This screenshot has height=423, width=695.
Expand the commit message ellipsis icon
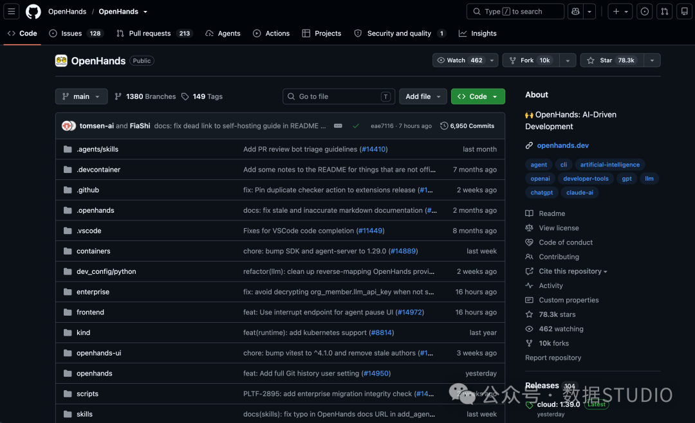[x=338, y=126]
